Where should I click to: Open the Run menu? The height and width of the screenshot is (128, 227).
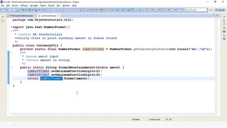(x=59, y=6)
